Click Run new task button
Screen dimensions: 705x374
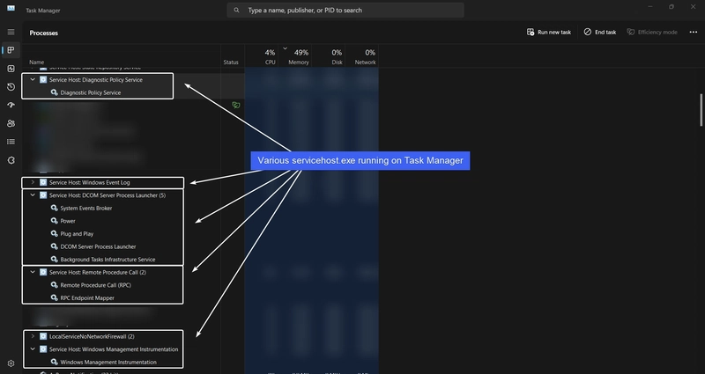pos(549,32)
